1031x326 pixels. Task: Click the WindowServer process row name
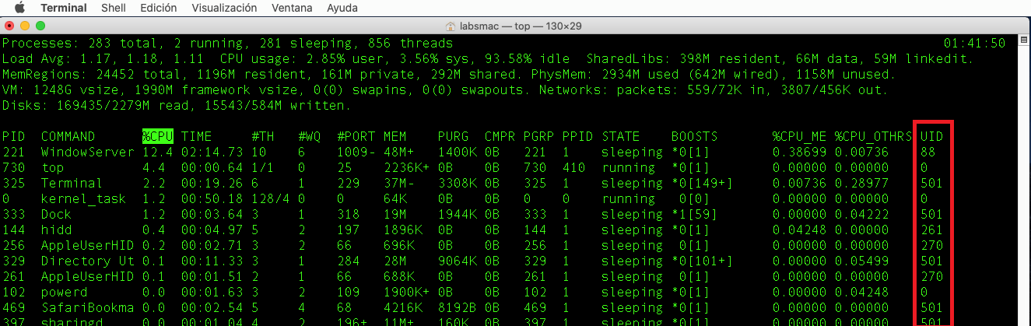87,152
